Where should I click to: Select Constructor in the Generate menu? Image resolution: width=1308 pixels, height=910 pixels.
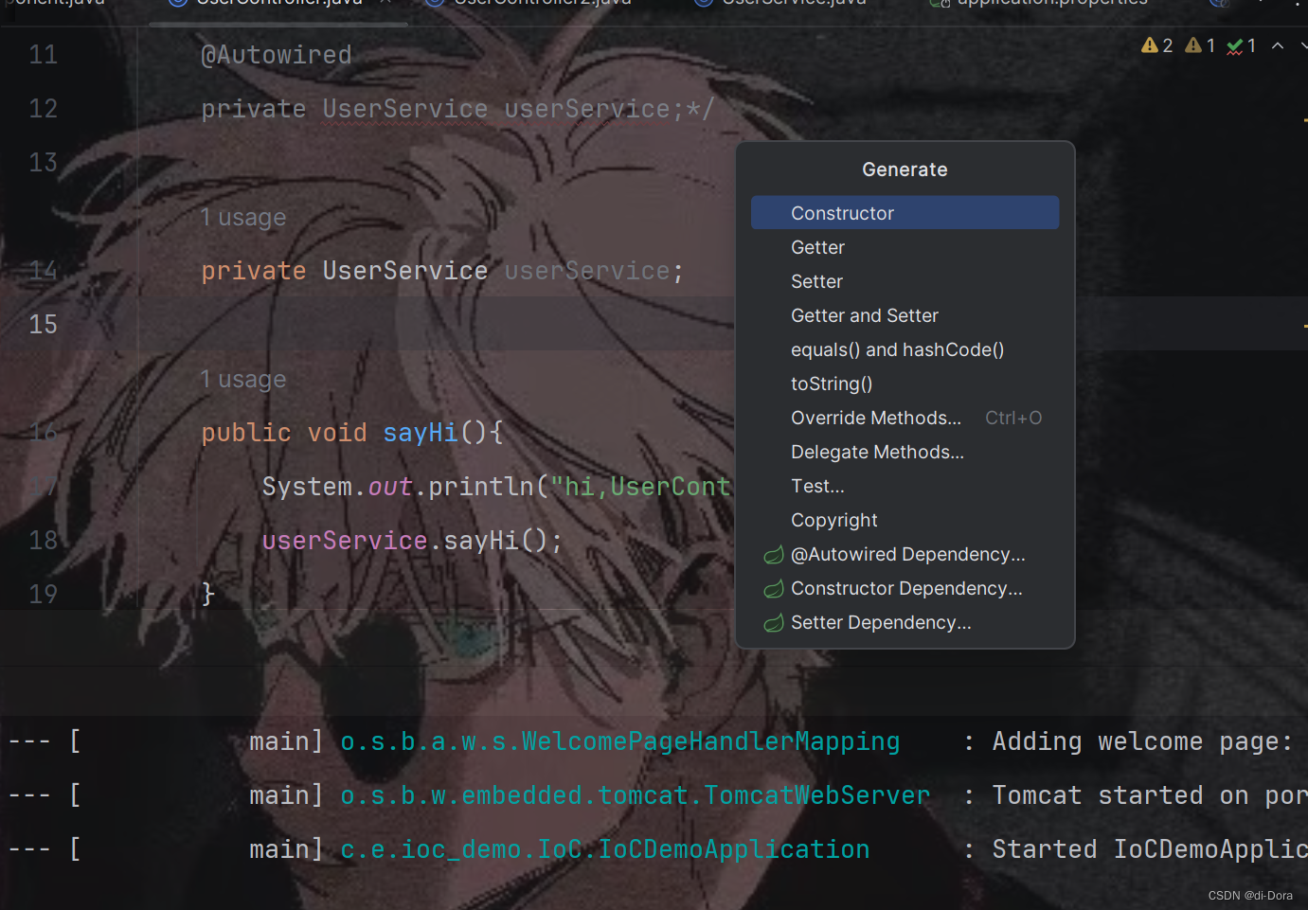pyautogui.click(x=905, y=213)
